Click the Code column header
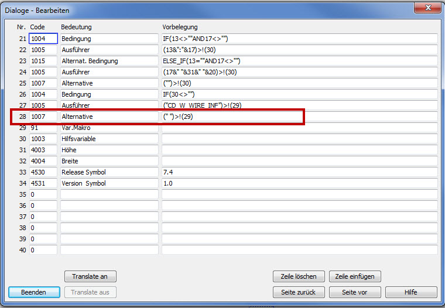This screenshot has width=445, height=308. [x=37, y=27]
